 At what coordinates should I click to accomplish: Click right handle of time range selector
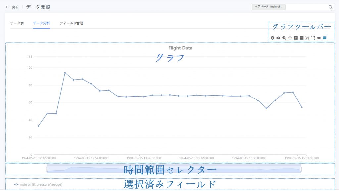301,169
